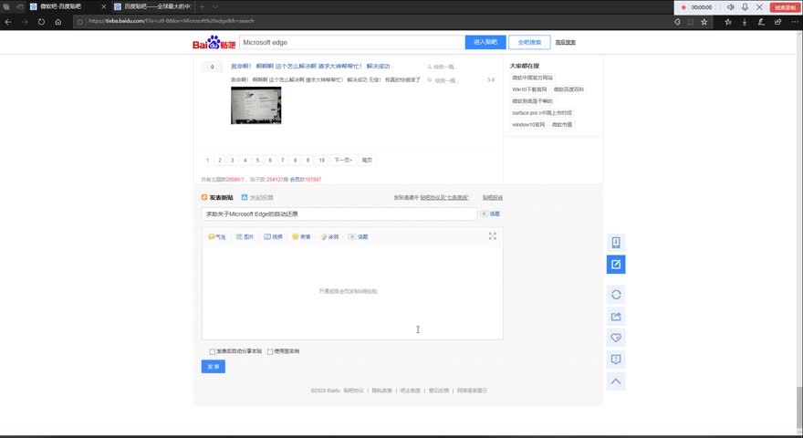Click the share icon in right sidebar
This screenshot has width=803, height=438.
pyautogui.click(x=616, y=317)
